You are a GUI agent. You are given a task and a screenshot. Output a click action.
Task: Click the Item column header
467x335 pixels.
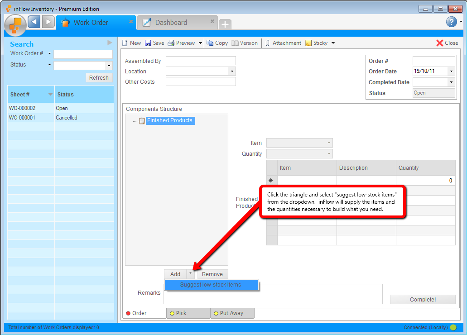(307, 167)
